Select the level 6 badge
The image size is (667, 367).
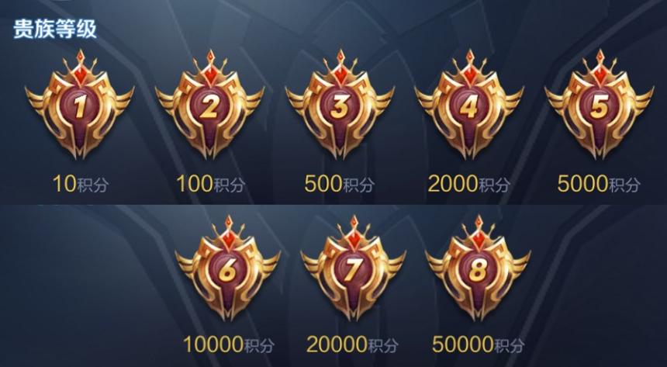tap(228, 268)
